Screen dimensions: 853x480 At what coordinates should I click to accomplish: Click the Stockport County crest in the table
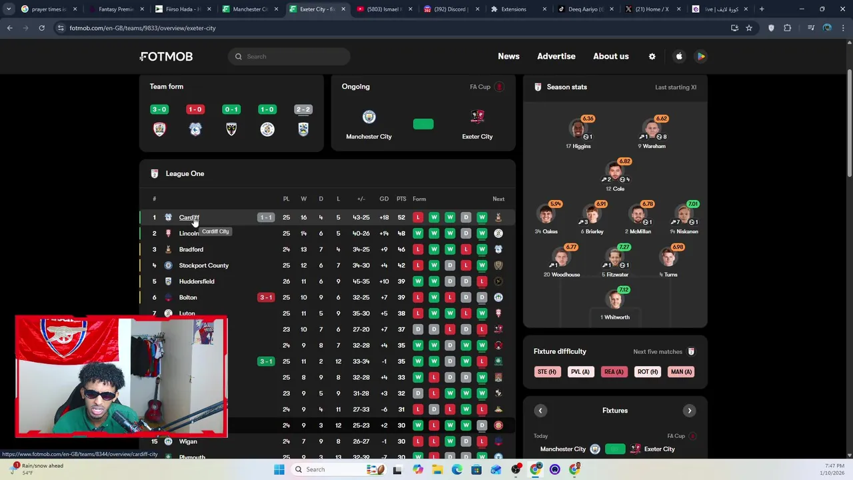coord(168,265)
